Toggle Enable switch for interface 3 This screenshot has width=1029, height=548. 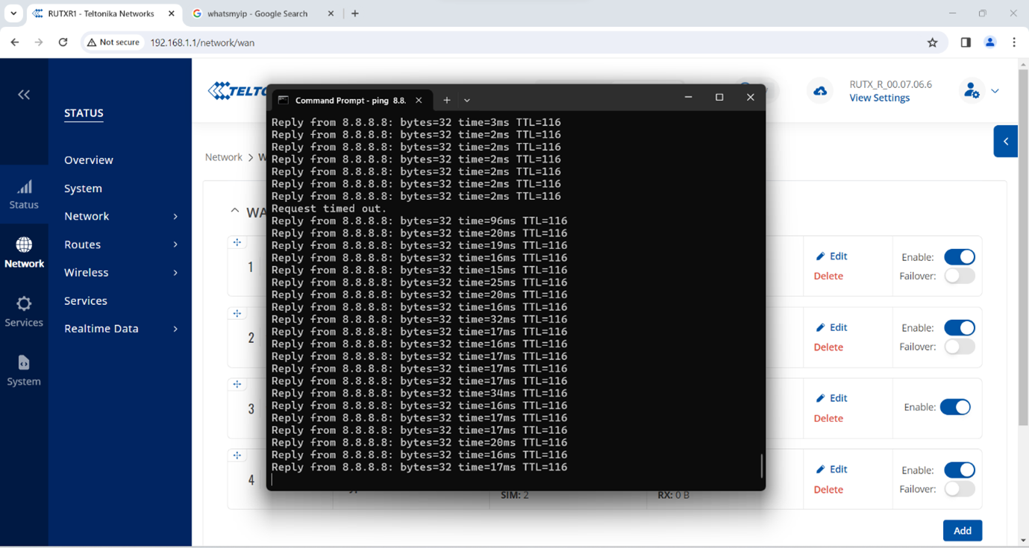(x=954, y=407)
